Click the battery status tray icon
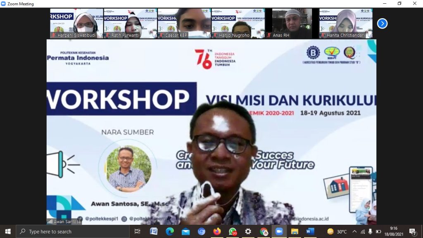Viewport: 423px width, 238px height. [378, 231]
